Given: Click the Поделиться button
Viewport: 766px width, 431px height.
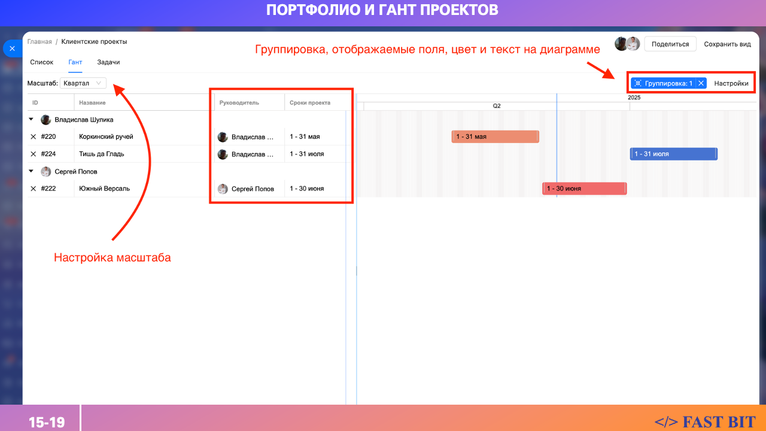Looking at the screenshot, I should tap(670, 44).
